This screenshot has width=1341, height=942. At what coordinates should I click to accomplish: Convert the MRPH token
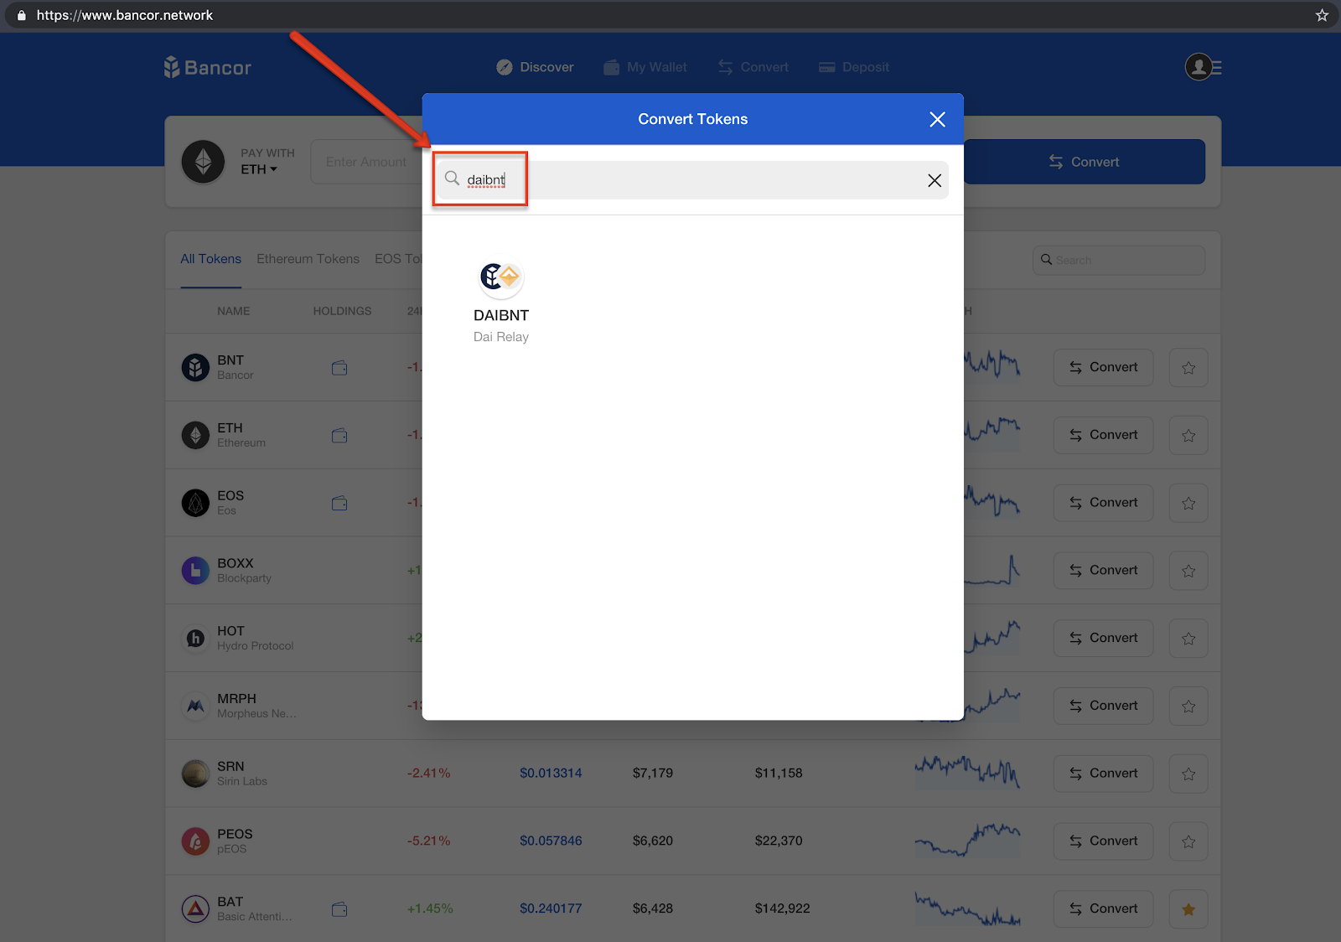click(x=1103, y=706)
